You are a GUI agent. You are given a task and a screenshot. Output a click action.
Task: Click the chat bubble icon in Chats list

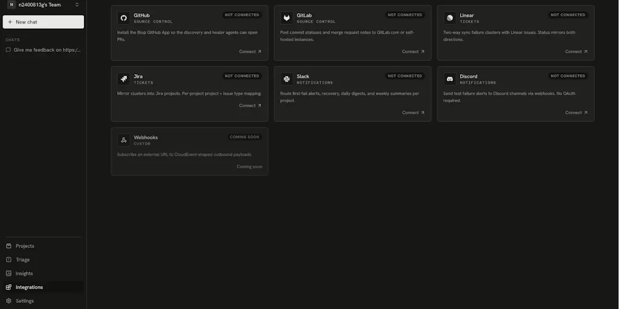click(x=8, y=50)
